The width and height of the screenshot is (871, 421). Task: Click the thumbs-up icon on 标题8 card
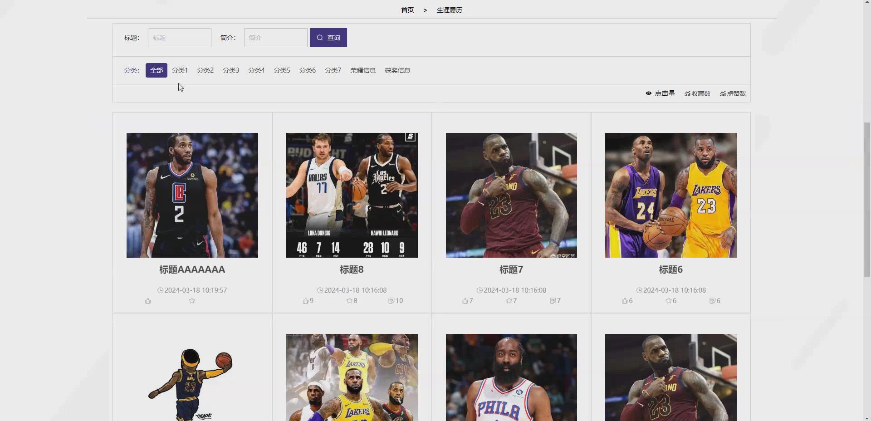coord(306,301)
